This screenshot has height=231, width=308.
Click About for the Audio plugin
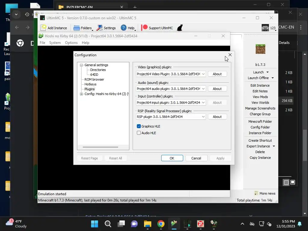point(217,89)
